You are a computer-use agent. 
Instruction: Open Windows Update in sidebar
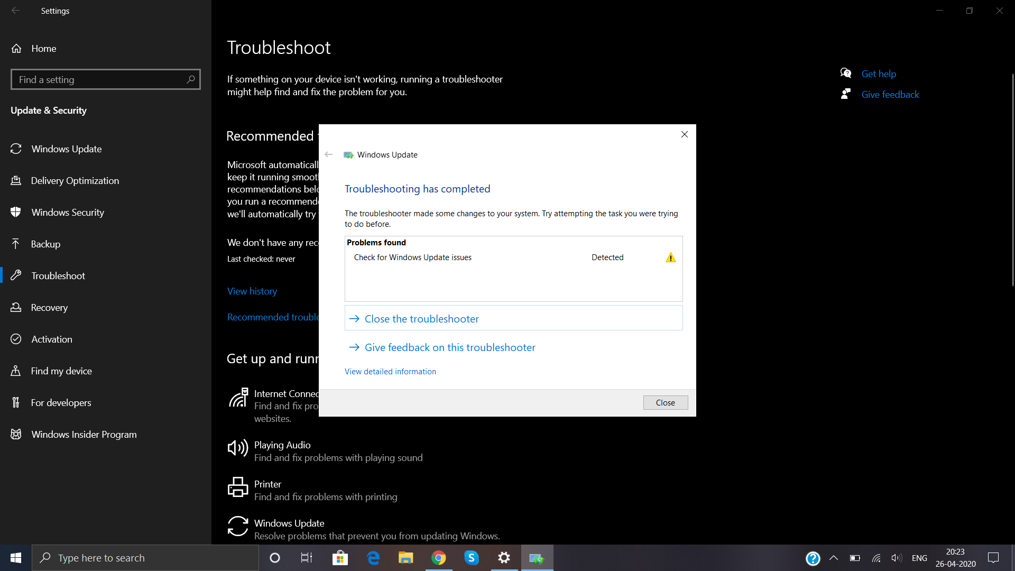point(66,149)
